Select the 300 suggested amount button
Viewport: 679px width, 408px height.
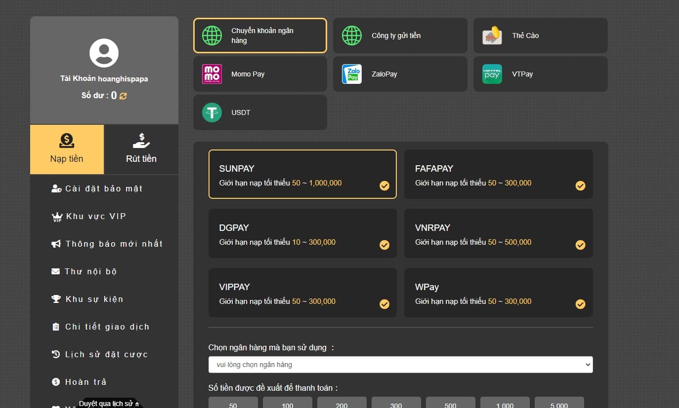click(x=396, y=403)
